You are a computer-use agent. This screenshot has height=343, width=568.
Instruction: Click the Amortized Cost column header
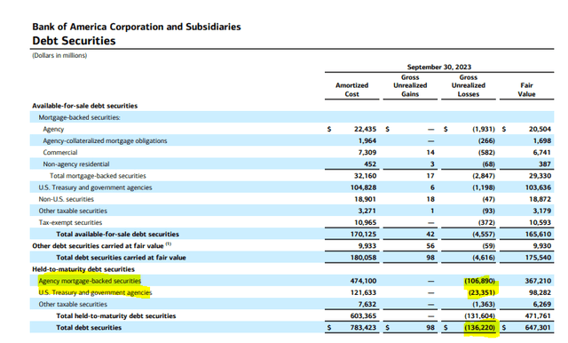point(351,90)
